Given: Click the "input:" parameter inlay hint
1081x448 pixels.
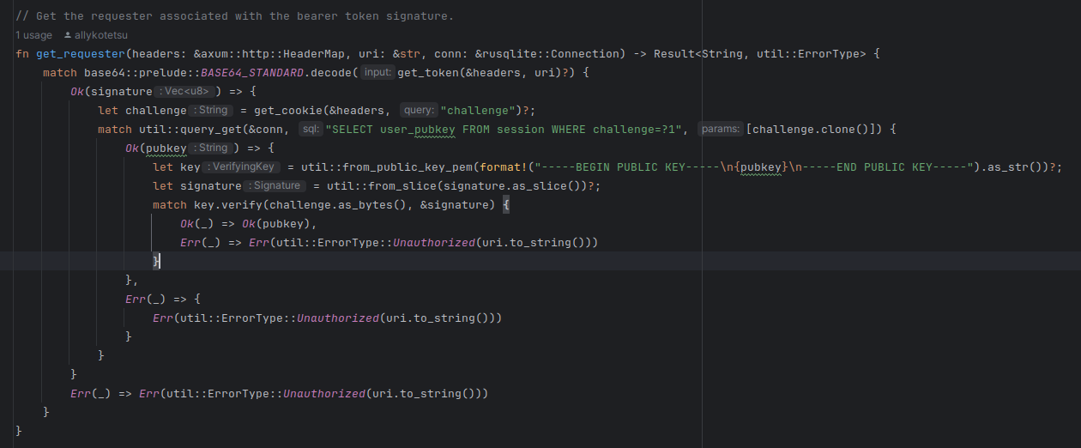Looking at the screenshot, I should 377,73.
